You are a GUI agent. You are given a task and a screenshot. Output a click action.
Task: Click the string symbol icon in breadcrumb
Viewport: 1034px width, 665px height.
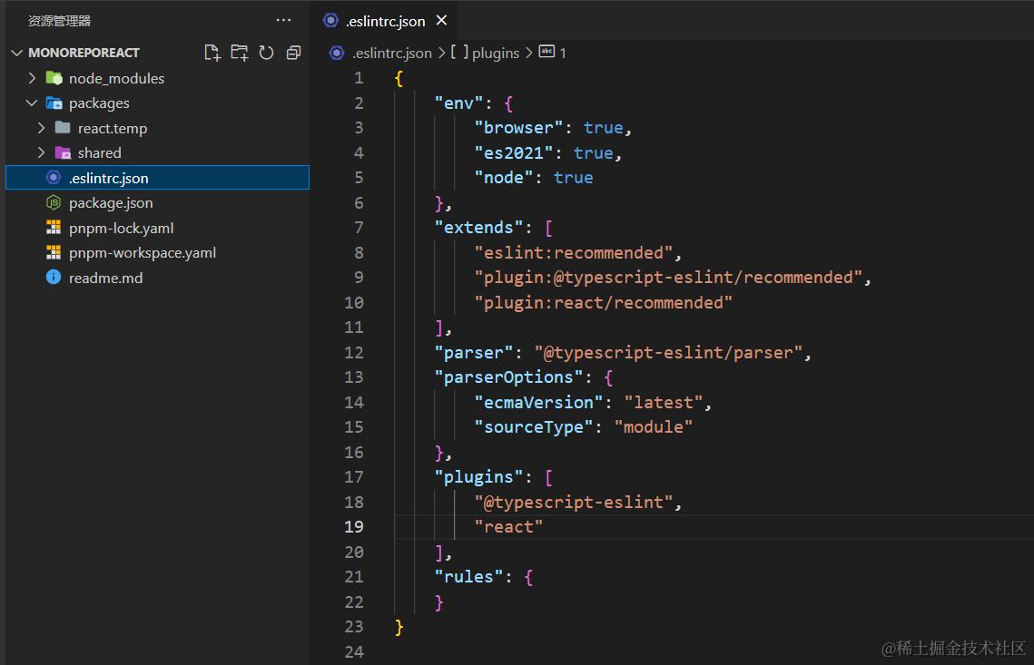tap(547, 52)
